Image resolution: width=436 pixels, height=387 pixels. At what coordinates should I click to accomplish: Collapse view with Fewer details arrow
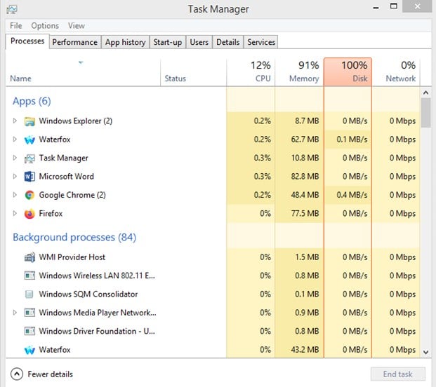17,374
